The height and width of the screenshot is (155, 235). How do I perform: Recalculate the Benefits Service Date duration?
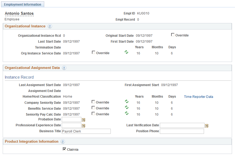[126, 108]
